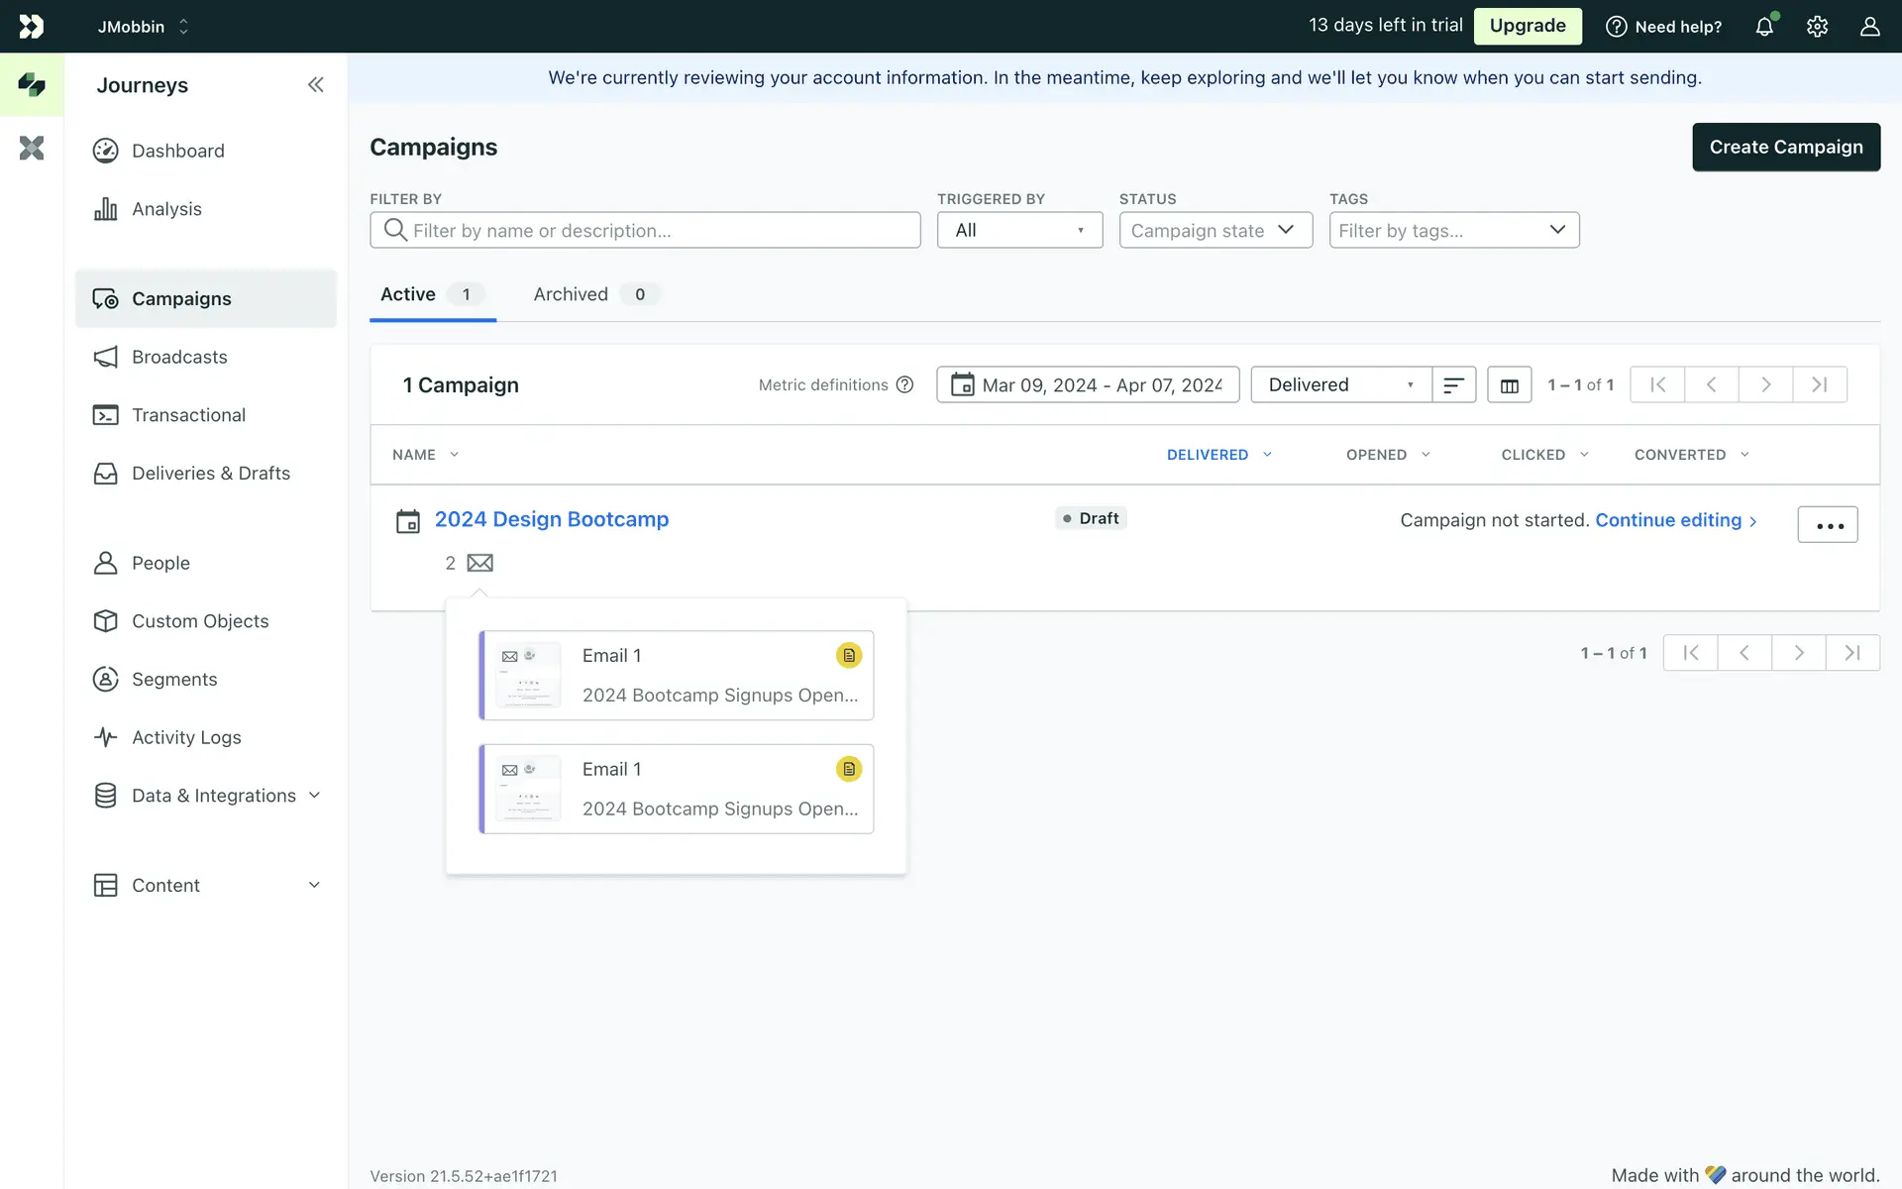Screen dimensions: 1902x1189
Task: Open the settings gear icon
Action: [x=1817, y=27]
